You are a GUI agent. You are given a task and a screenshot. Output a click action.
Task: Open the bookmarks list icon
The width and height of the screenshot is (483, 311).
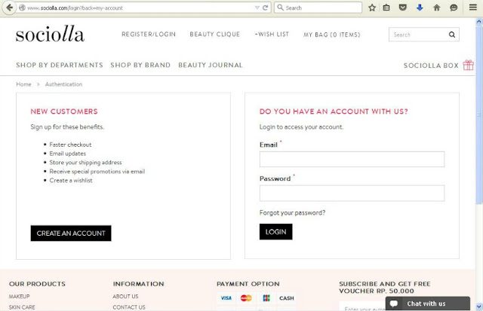pyautogui.click(x=386, y=8)
